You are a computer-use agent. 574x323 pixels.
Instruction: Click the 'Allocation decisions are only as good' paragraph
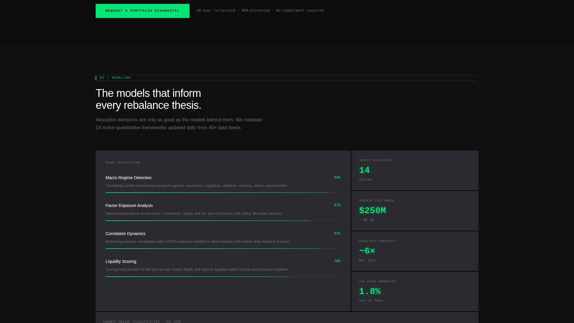[x=179, y=124]
